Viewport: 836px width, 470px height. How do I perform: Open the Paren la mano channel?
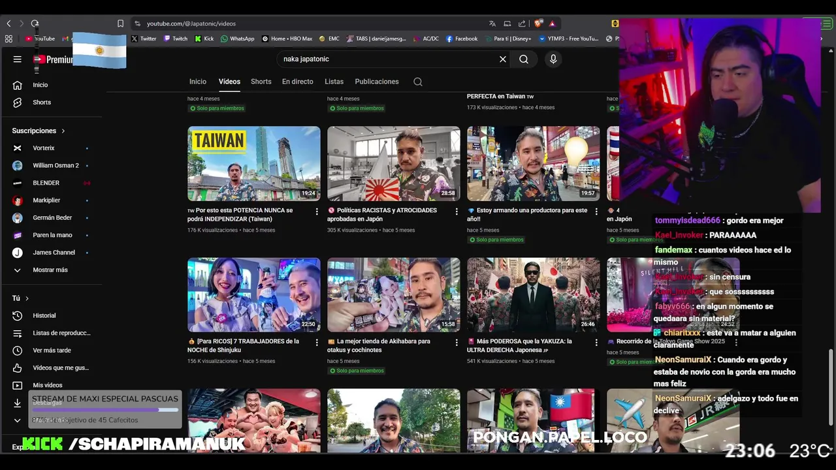click(x=51, y=235)
